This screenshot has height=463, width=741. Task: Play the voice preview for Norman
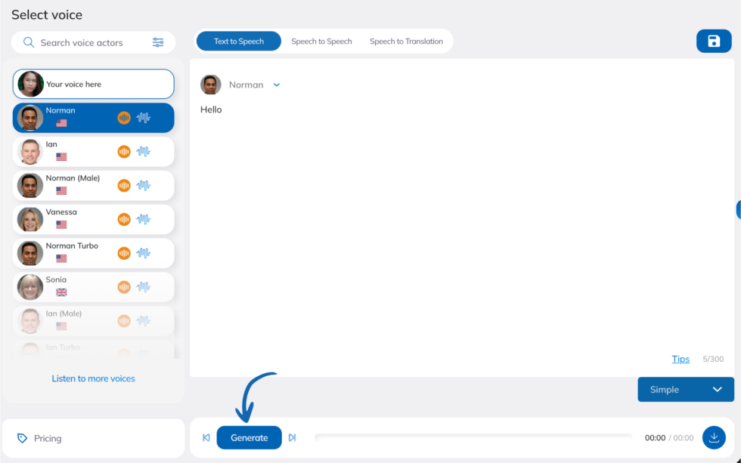124,118
